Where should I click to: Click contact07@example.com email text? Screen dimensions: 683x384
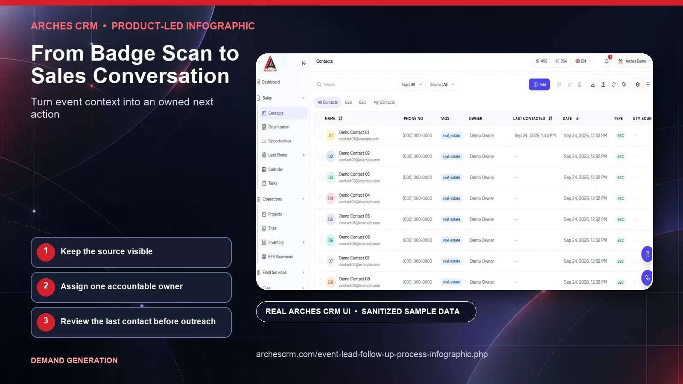(x=359, y=265)
